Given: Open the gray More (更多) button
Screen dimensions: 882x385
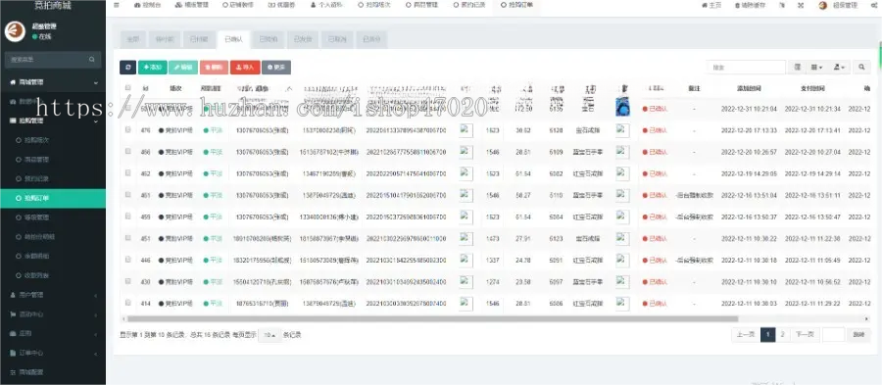Looking at the screenshot, I should [x=276, y=68].
